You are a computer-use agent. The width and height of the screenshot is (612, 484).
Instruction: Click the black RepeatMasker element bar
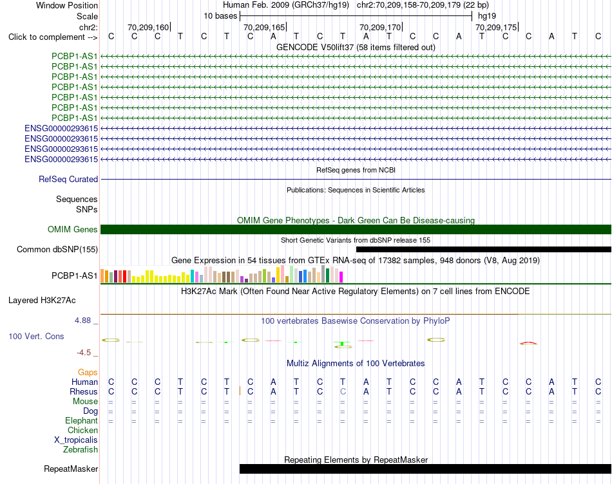[425, 469]
